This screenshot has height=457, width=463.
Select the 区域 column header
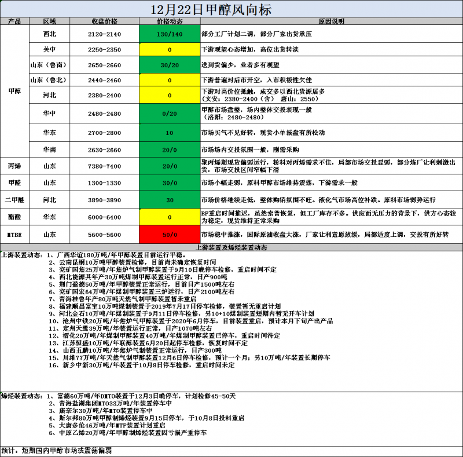[49, 21]
